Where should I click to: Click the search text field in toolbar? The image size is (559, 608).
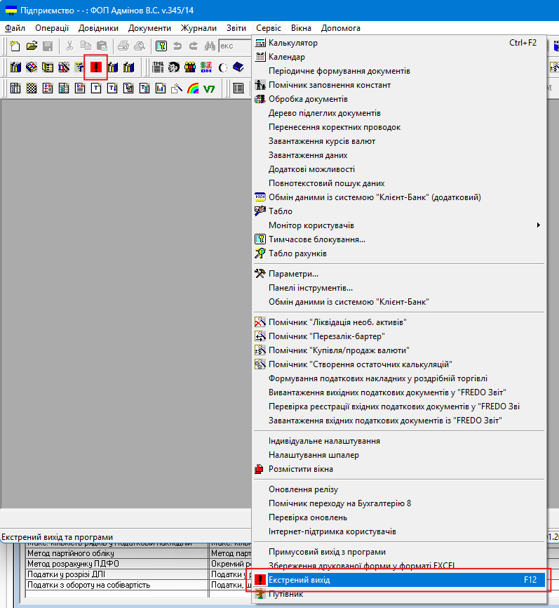(235, 46)
